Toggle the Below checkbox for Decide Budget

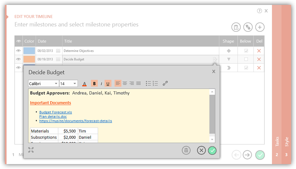(246, 59)
